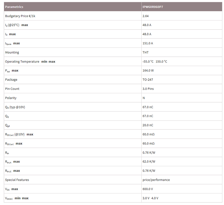Click the Parametrics column header

pyautogui.click(x=14, y=7)
